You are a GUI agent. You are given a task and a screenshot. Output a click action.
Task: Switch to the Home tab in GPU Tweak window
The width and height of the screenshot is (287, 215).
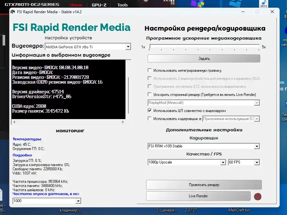[x=76, y=5]
